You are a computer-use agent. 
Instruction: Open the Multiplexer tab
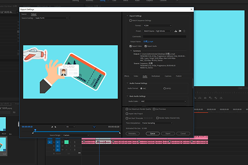coord(156,76)
